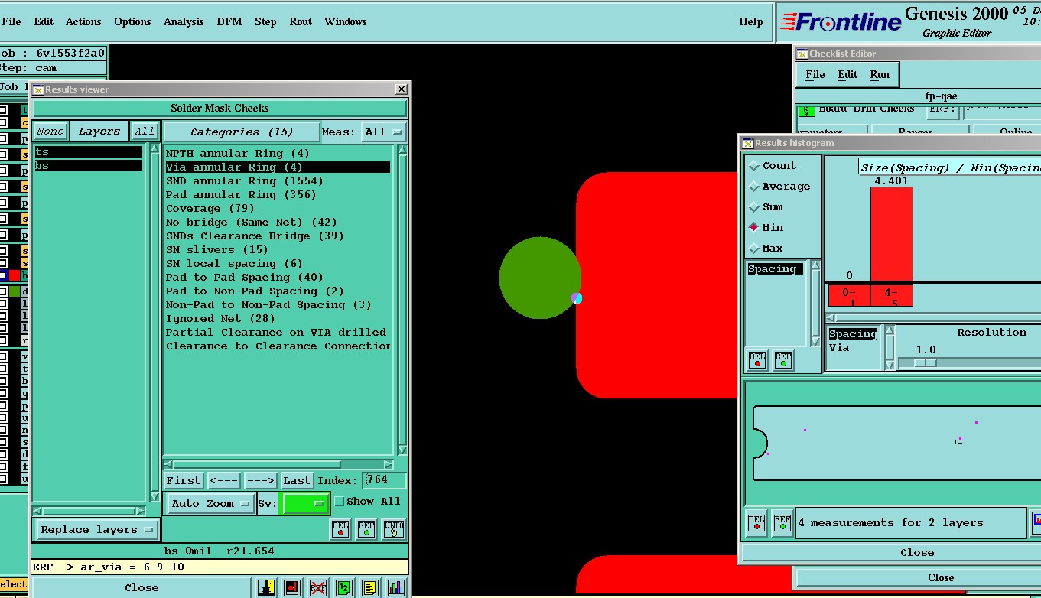Open the Windows menu
This screenshot has height=598, width=1041.
(346, 21)
